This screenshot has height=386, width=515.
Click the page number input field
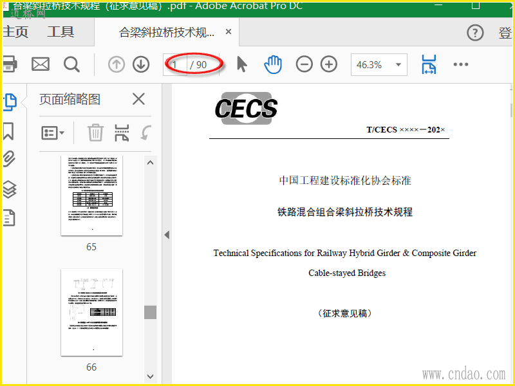point(175,65)
